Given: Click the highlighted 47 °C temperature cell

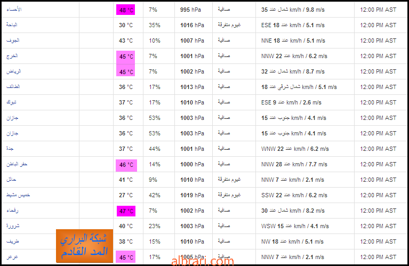Looking at the screenshot, I should [126, 211].
